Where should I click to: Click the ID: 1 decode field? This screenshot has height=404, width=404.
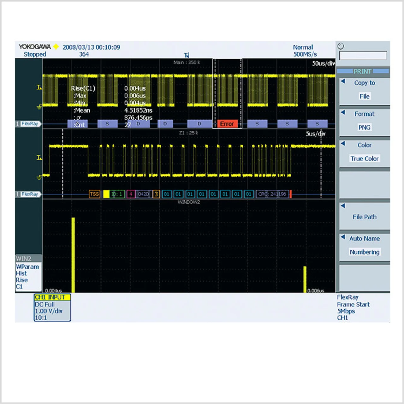pos(117,194)
